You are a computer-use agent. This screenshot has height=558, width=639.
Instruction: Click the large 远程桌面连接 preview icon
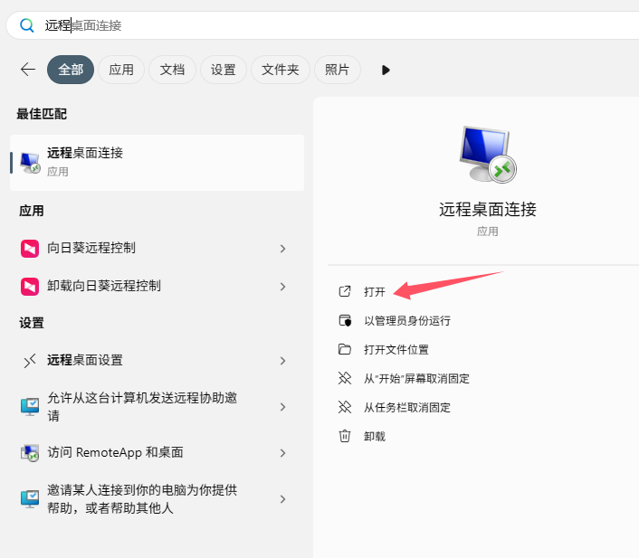488,155
